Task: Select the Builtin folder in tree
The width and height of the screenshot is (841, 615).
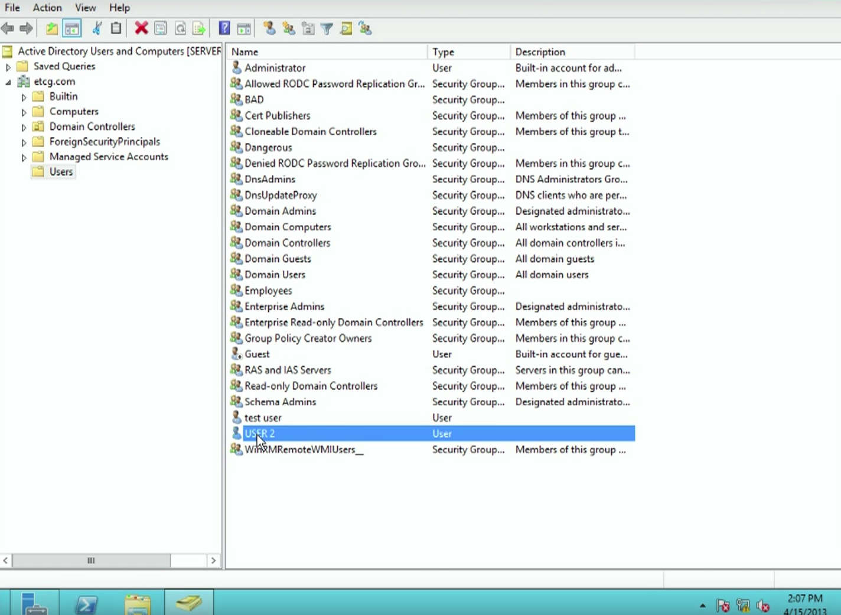Action: (63, 96)
